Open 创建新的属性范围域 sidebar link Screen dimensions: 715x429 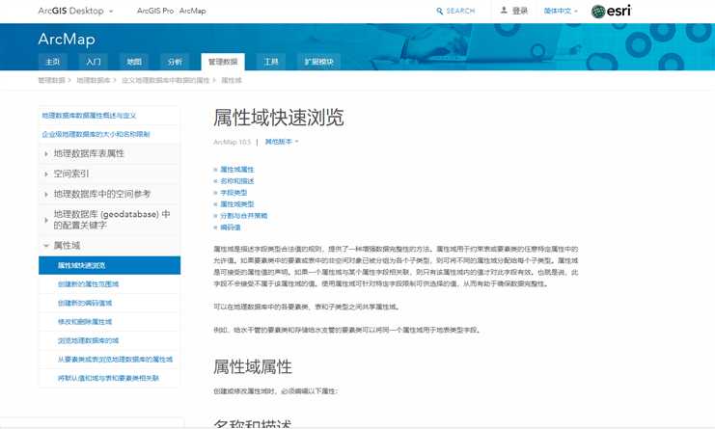pyautogui.click(x=88, y=284)
